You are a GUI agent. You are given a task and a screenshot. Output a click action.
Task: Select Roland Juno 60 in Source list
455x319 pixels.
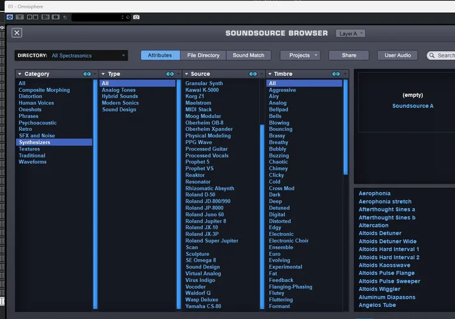pos(204,214)
